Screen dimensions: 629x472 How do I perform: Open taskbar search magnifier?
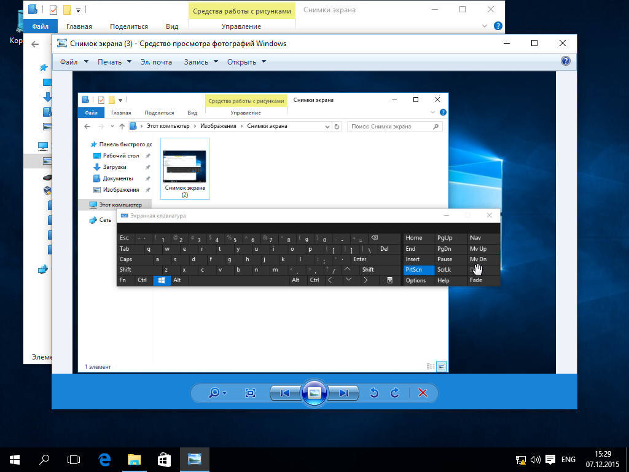(x=44, y=460)
